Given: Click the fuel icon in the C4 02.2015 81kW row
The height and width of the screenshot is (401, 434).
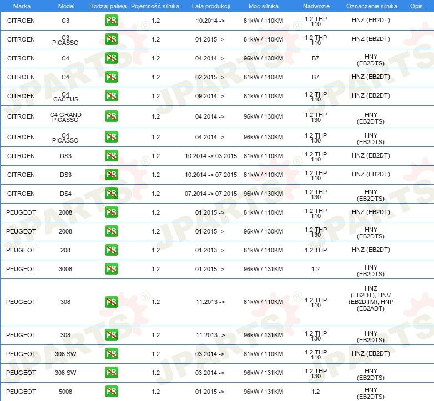Looking at the screenshot, I should pyautogui.click(x=111, y=77).
